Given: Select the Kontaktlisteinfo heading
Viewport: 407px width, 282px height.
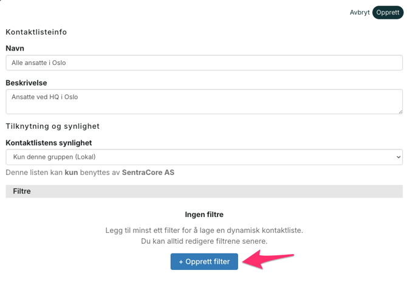Looking at the screenshot, I should tap(36, 32).
